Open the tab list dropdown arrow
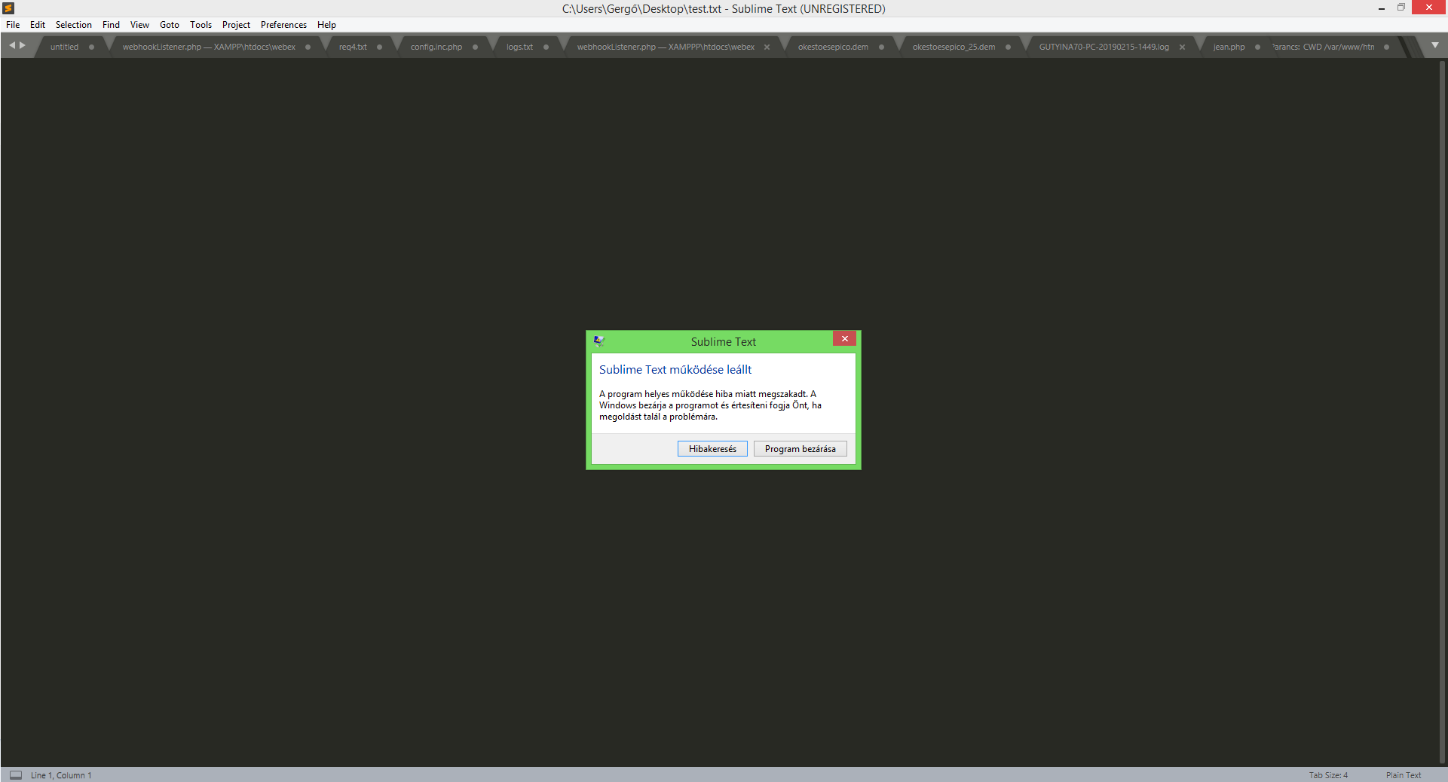 [x=1435, y=45]
